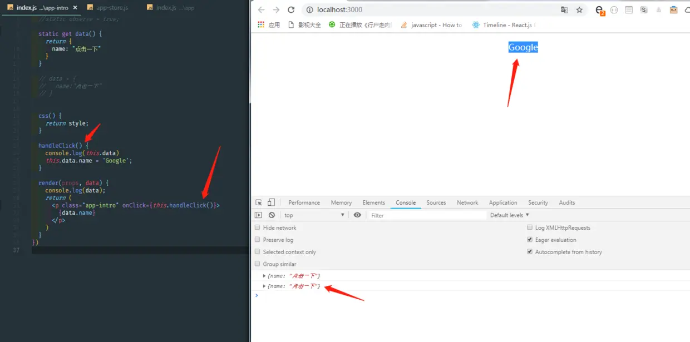690x342 pixels.
Task: Open the Timeline - React.js bookmark
Action: coord(503,25)
